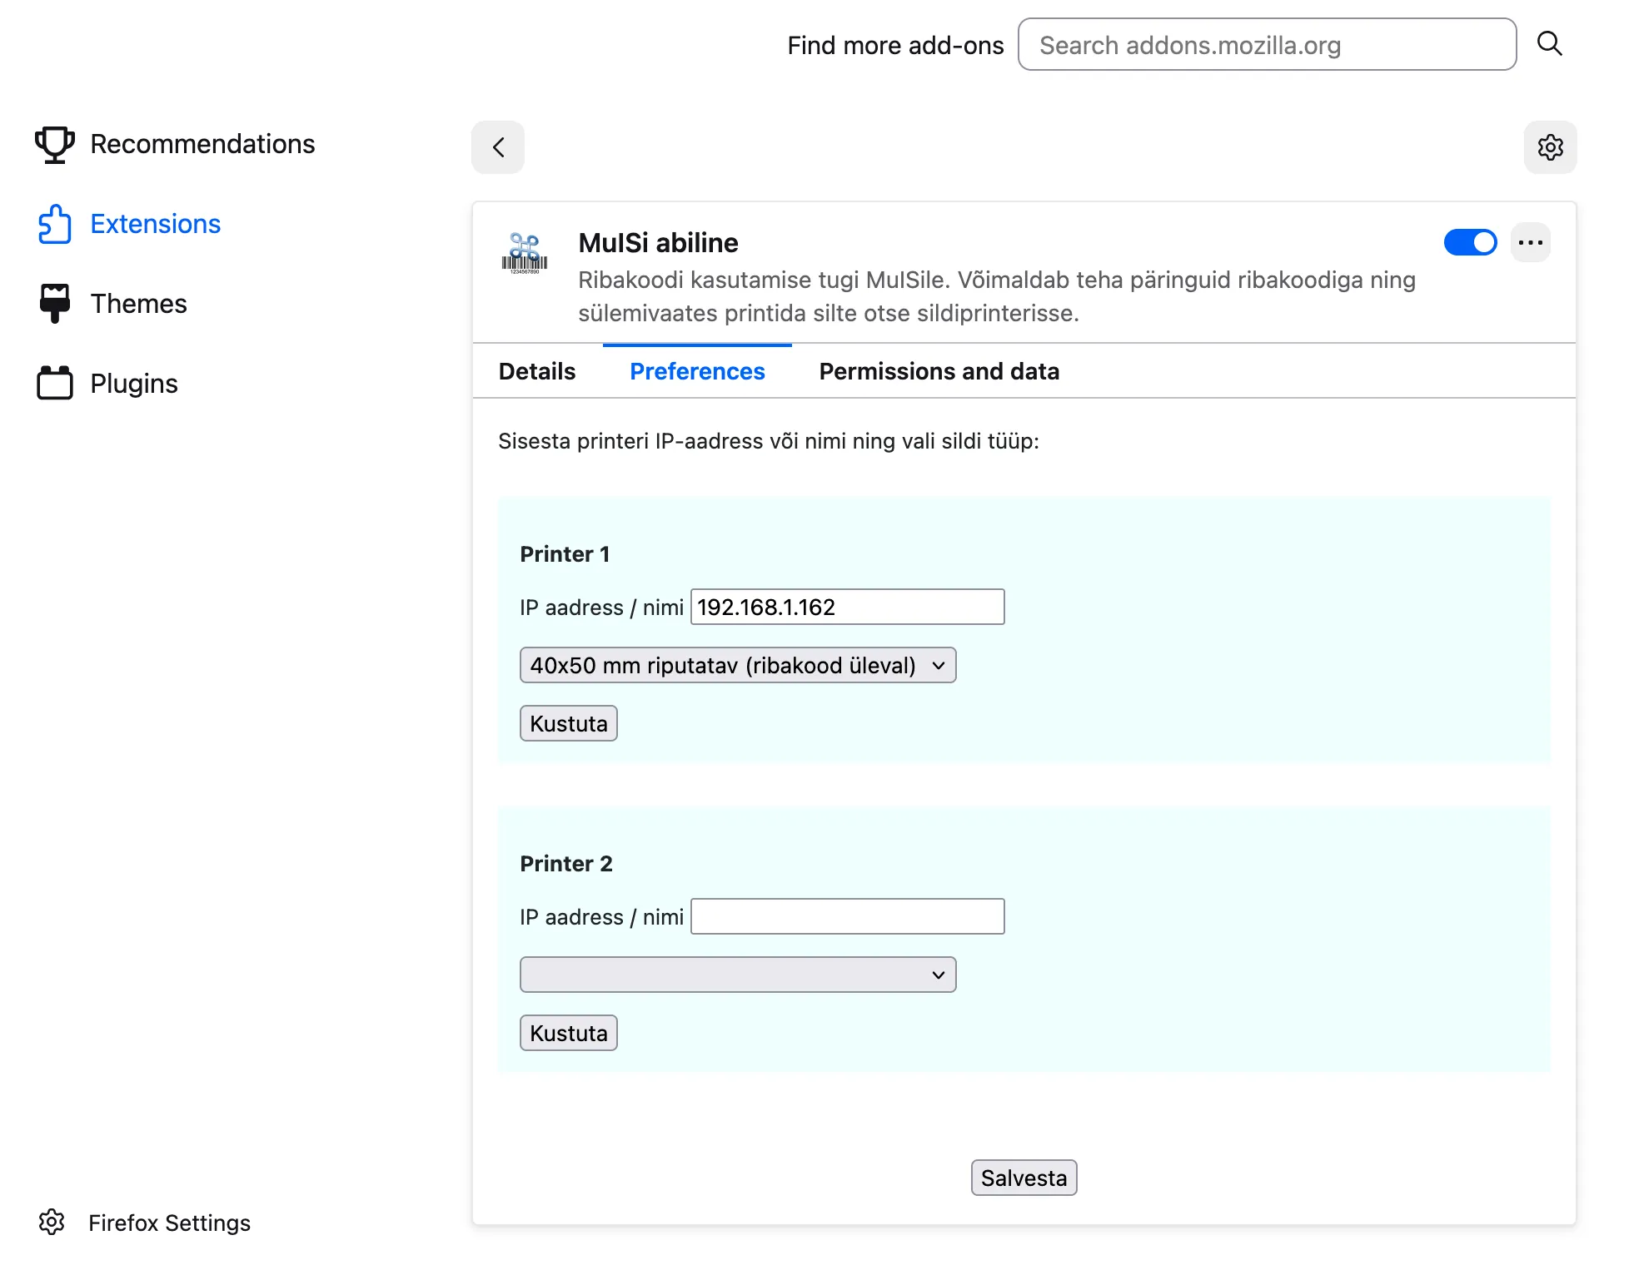Click the Salvesta button
The width and height of the screenshot is (1649, 1265).
(1024, 1178)
